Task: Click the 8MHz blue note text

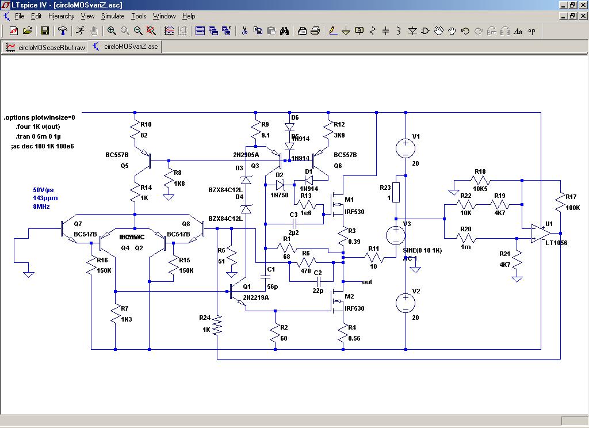Action: [41, 207]
